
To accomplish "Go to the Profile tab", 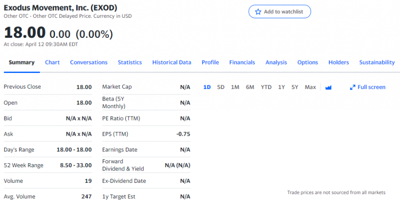I will click(x=210, y=62).
